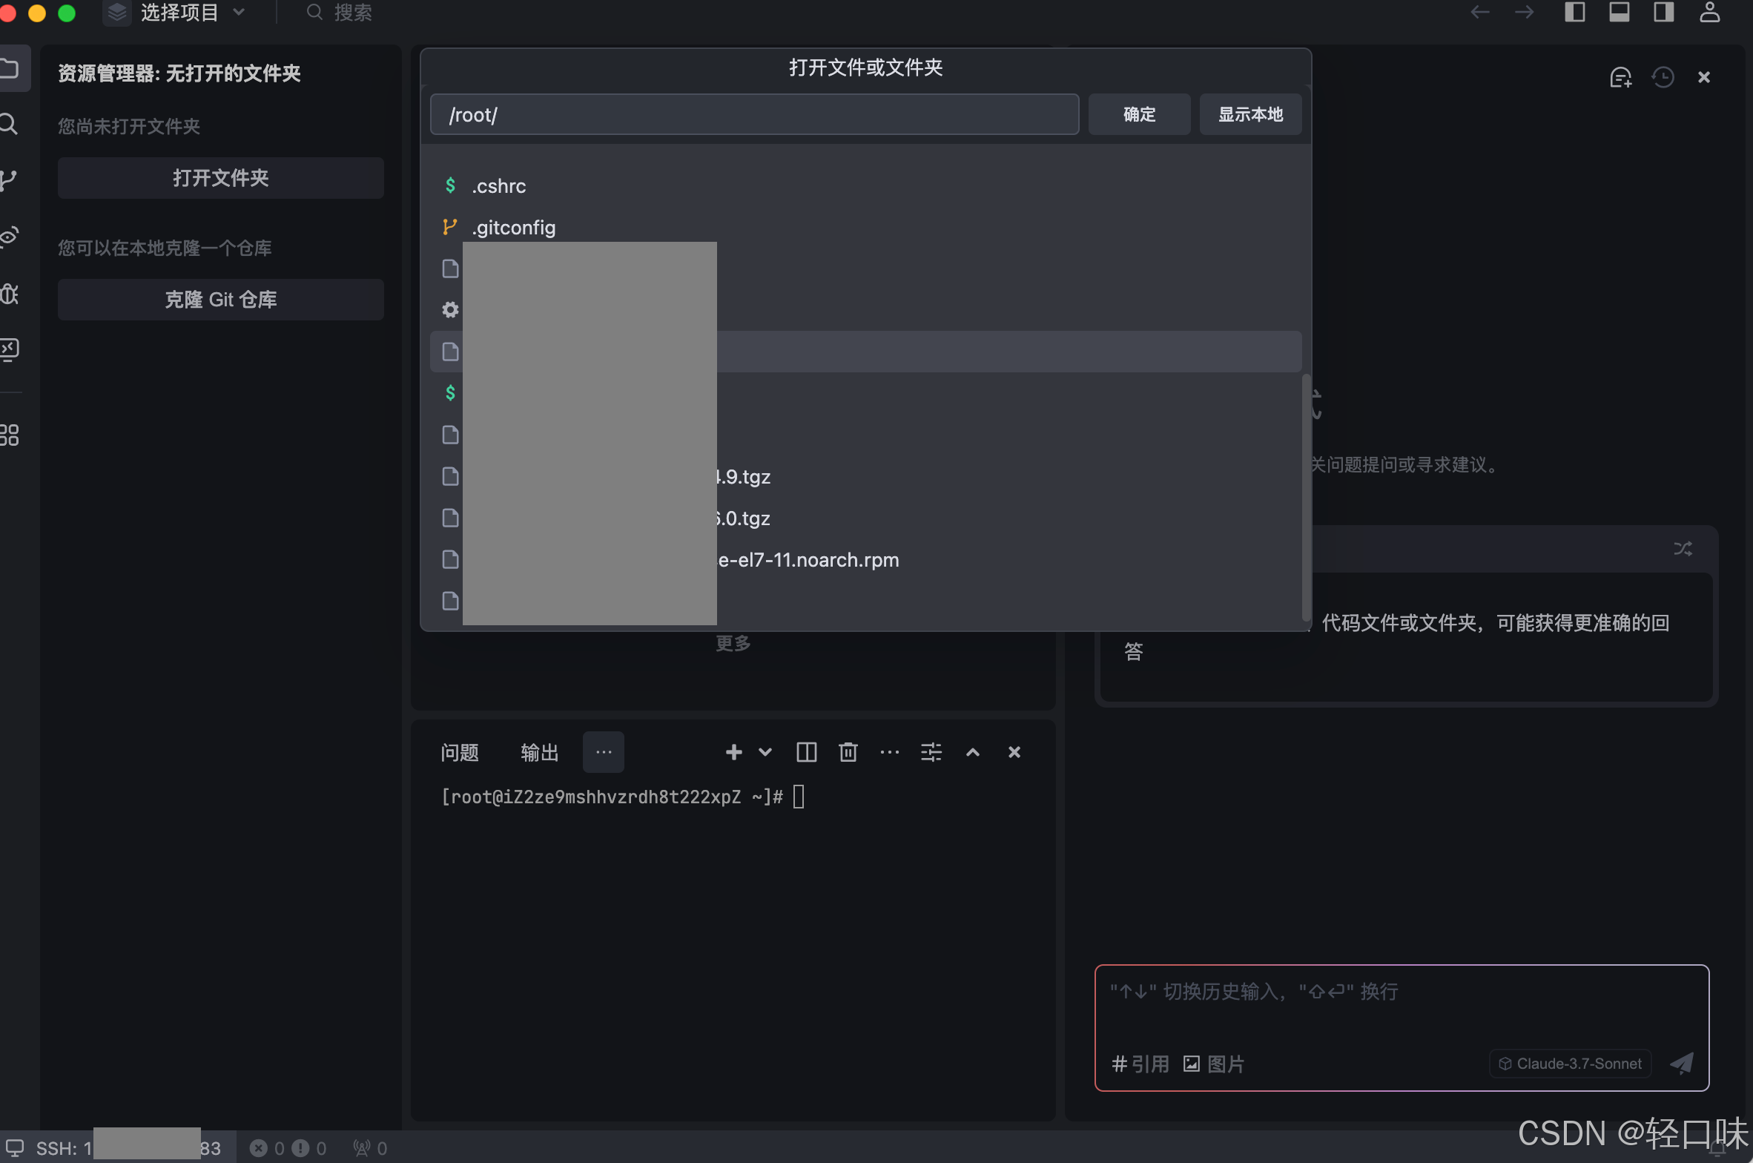The image size is (1753, 1163).
Task: Split the terminal panel
Action: pyautogui.click(x=806, y=752)
